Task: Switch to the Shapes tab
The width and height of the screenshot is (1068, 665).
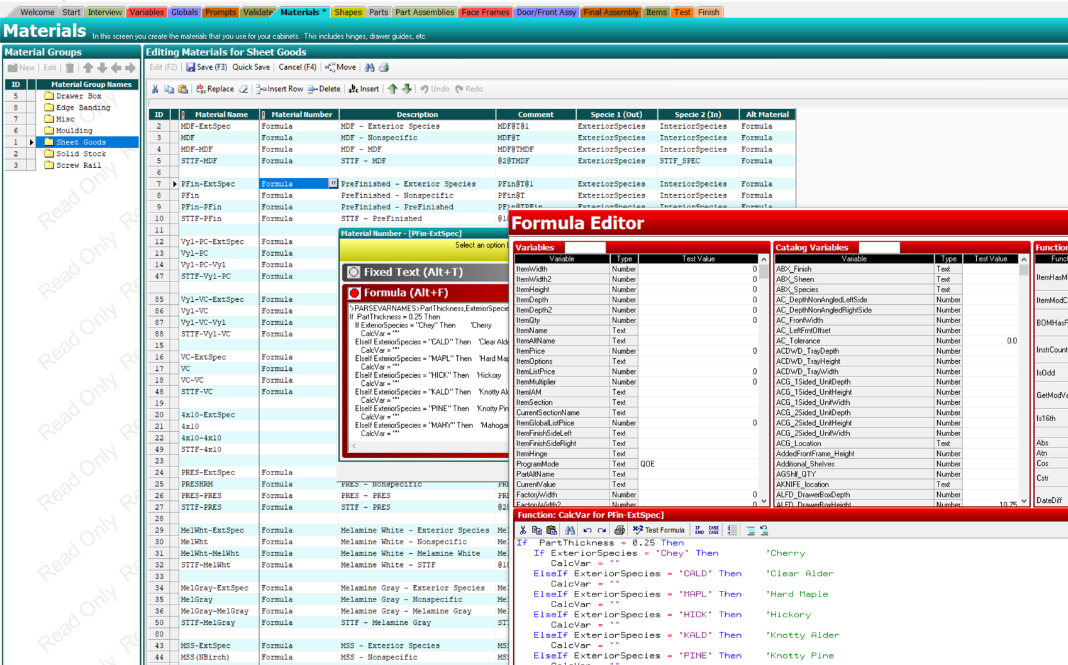Action: pos(348,11)
